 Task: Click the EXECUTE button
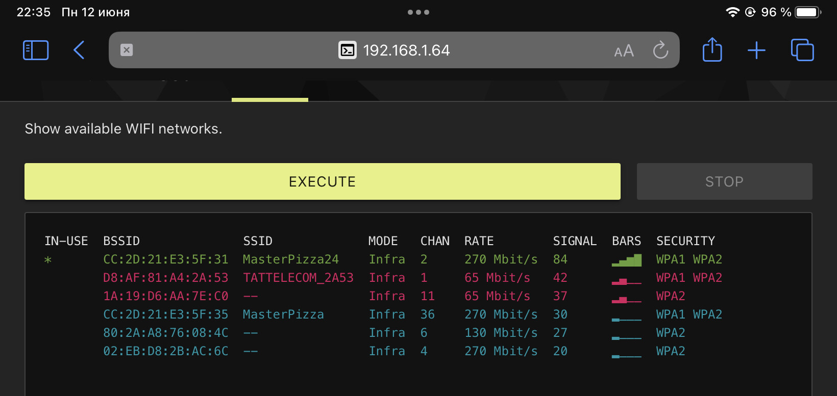tap(323, 181)
